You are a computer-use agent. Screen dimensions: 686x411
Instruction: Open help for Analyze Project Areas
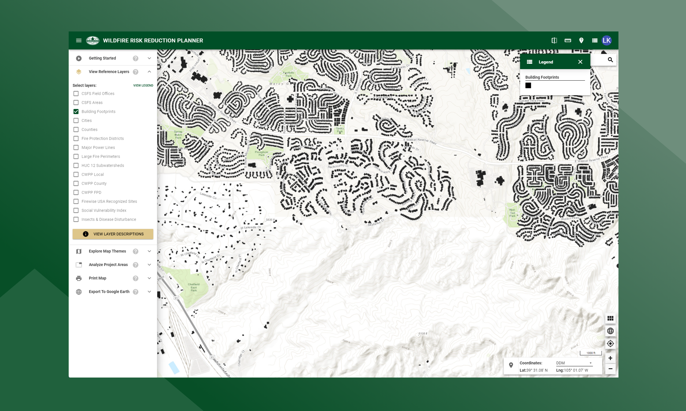[136, 265]
